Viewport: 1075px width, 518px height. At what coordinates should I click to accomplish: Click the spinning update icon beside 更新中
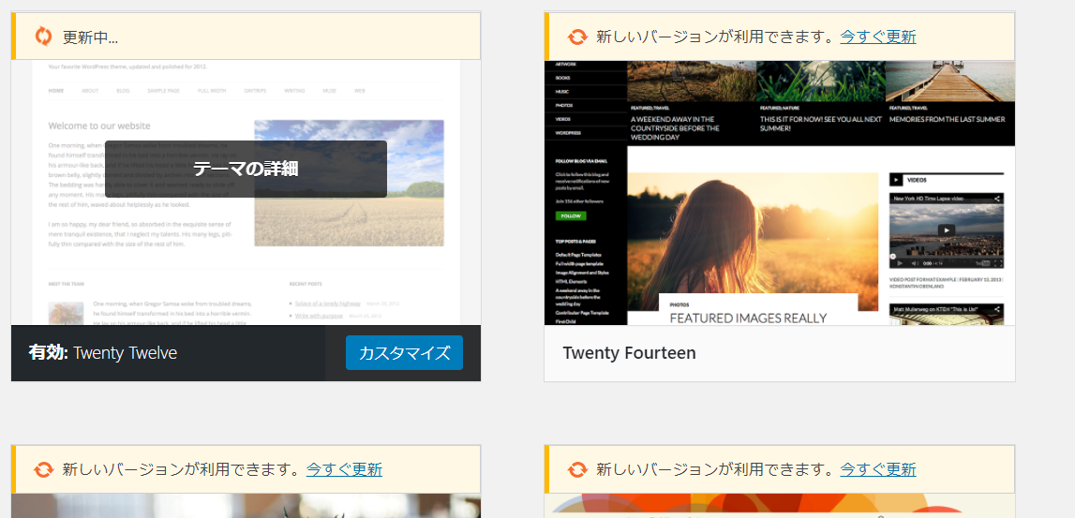pyautogui.click(x=43, y=37)
